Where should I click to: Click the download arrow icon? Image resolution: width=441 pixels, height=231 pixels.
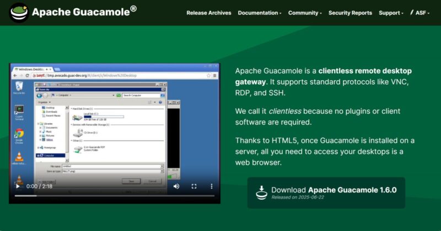click(261, 192)
